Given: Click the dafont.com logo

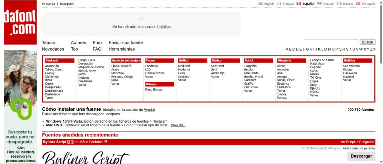Looking at the screenshot, I should (20, 22).
